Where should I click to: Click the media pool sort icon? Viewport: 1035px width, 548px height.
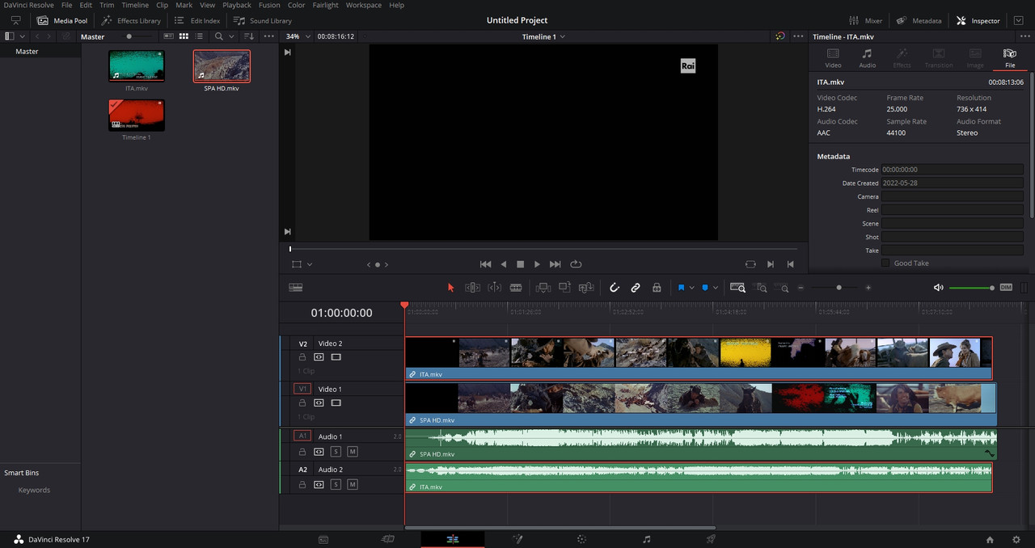coord(248,36)
